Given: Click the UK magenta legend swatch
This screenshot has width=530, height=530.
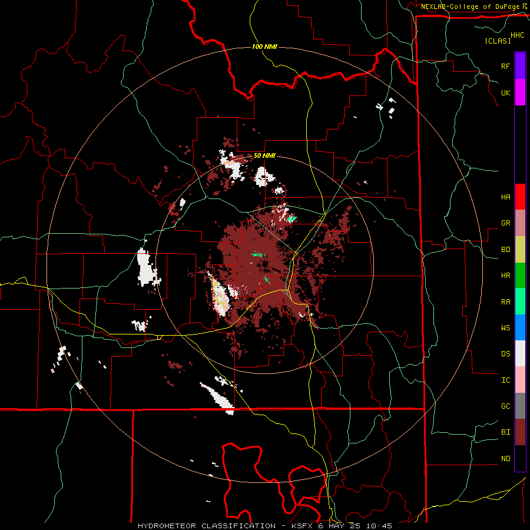Looking at the screenshot, I should [520, 92].
